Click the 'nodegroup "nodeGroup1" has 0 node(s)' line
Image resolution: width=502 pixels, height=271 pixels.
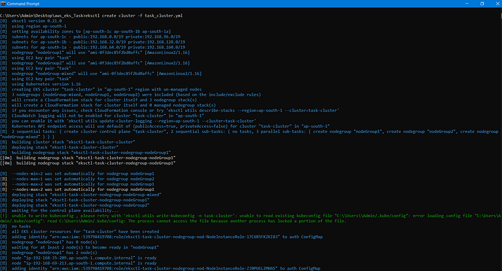55,242
